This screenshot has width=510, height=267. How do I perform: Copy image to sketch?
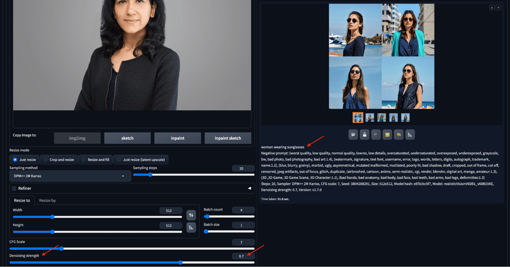tap(127, 138)
